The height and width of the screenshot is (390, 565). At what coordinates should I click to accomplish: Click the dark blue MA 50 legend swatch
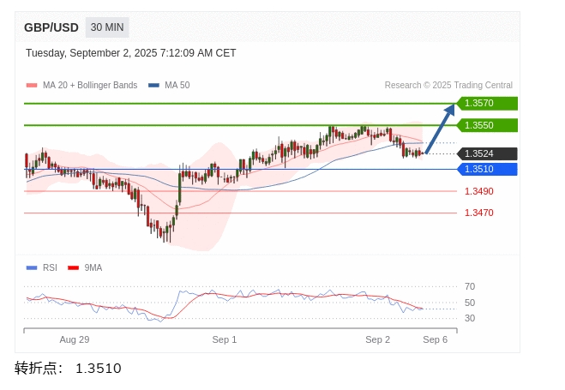click(x=153, y=86)
